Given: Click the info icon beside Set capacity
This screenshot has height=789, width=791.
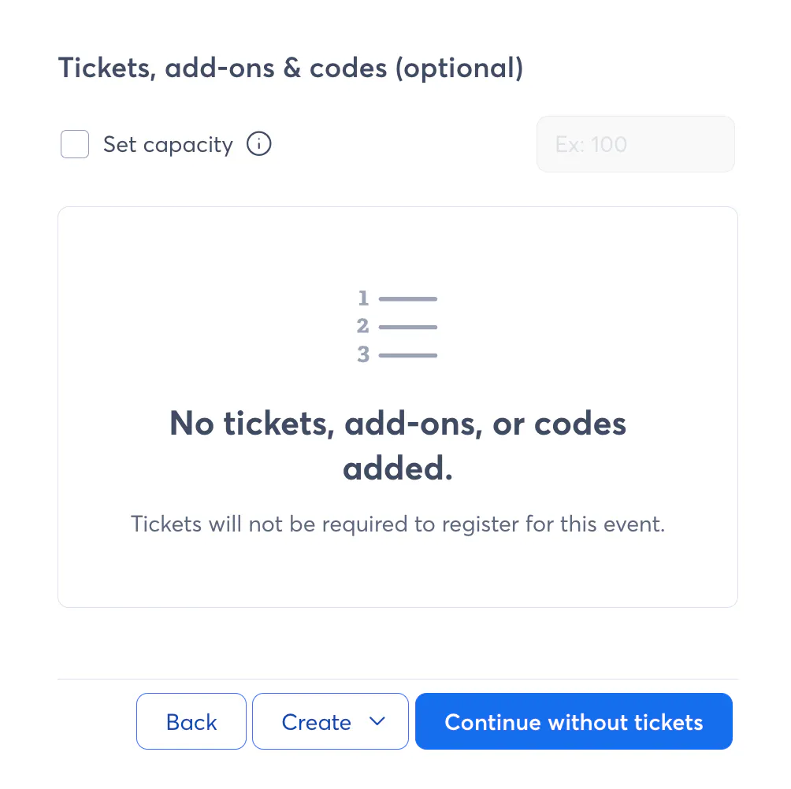Looking at the screenshot, I should (259, 144).
